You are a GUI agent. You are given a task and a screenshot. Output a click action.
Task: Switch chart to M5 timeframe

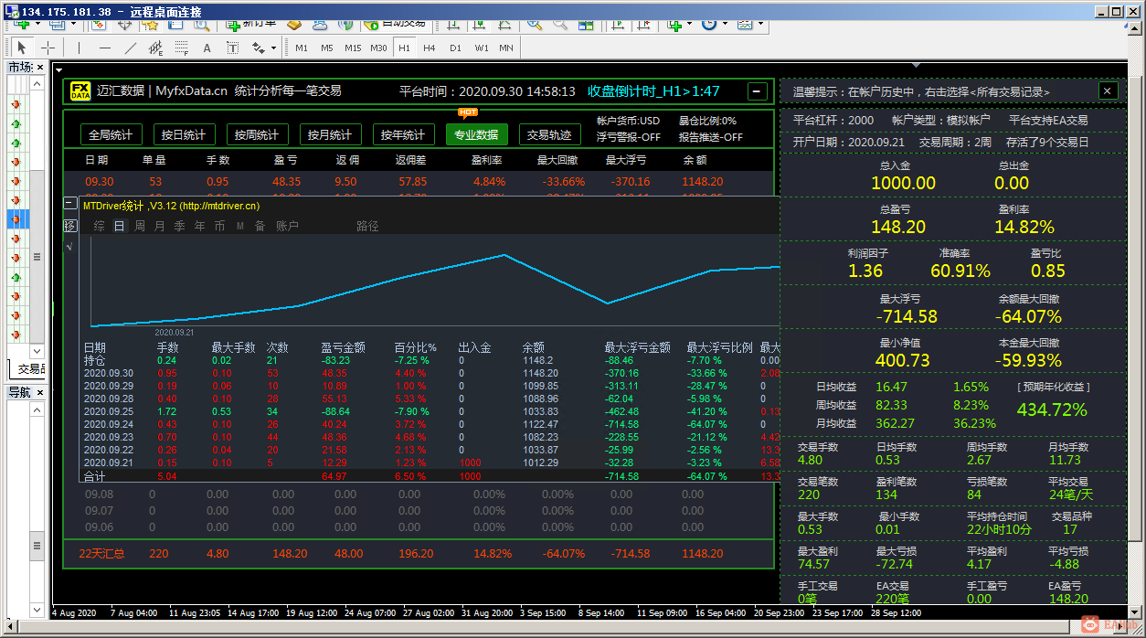(x=327, y=48)
